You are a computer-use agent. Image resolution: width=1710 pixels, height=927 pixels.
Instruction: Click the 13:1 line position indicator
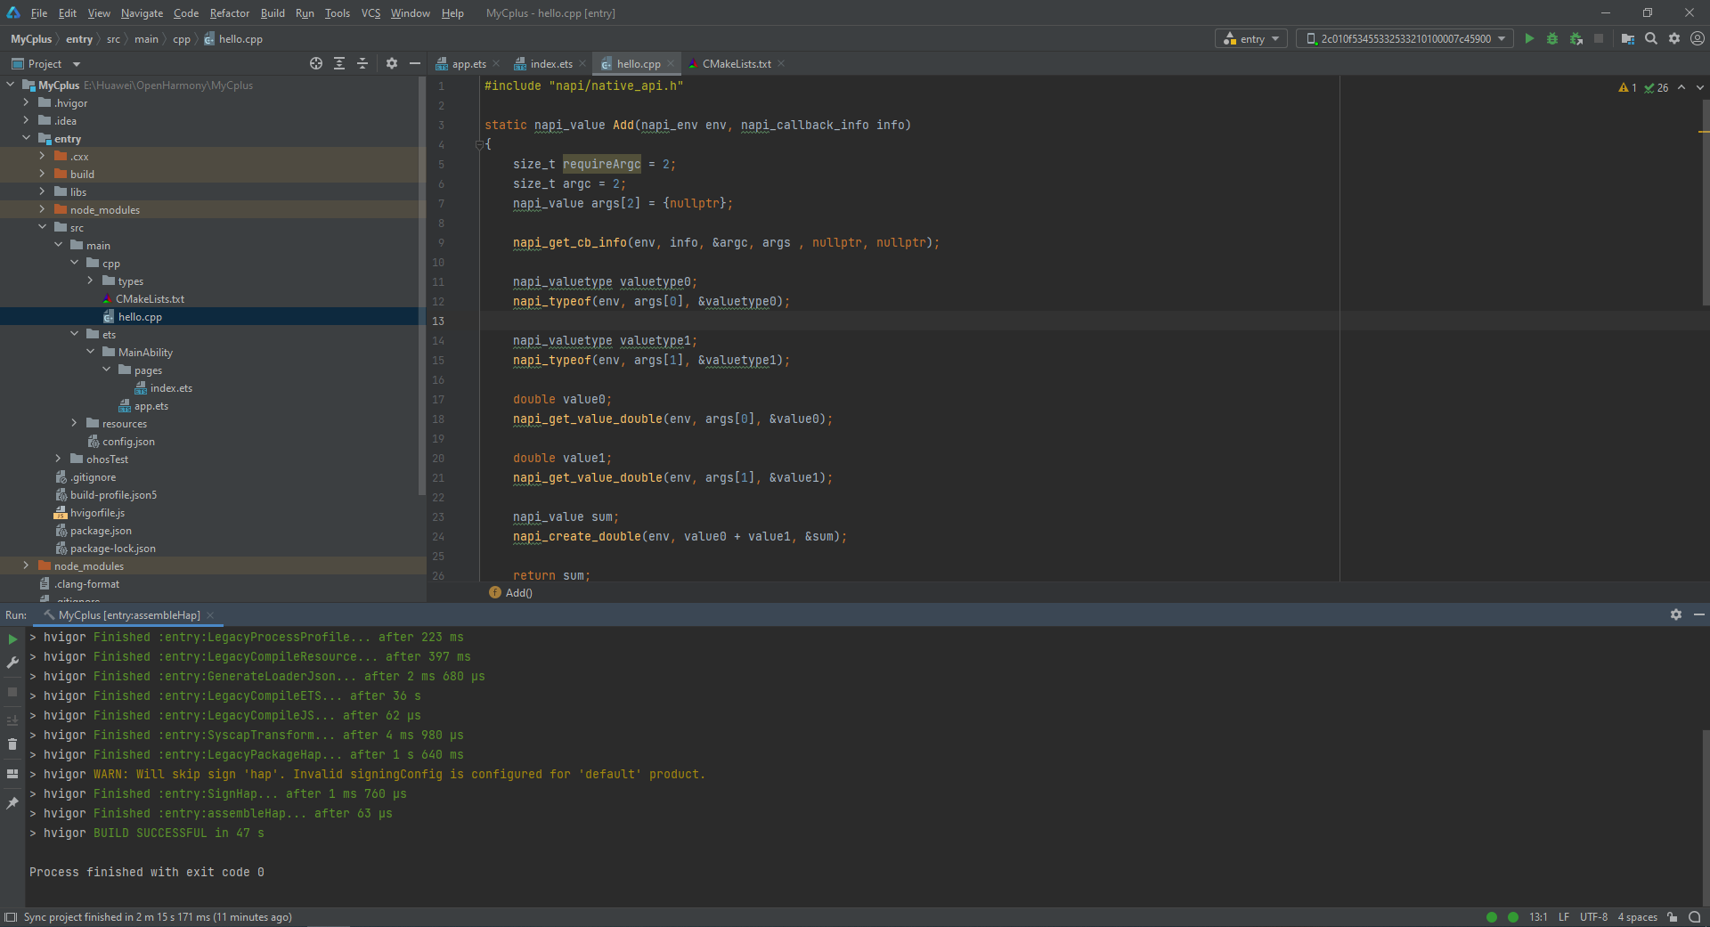1538,917
